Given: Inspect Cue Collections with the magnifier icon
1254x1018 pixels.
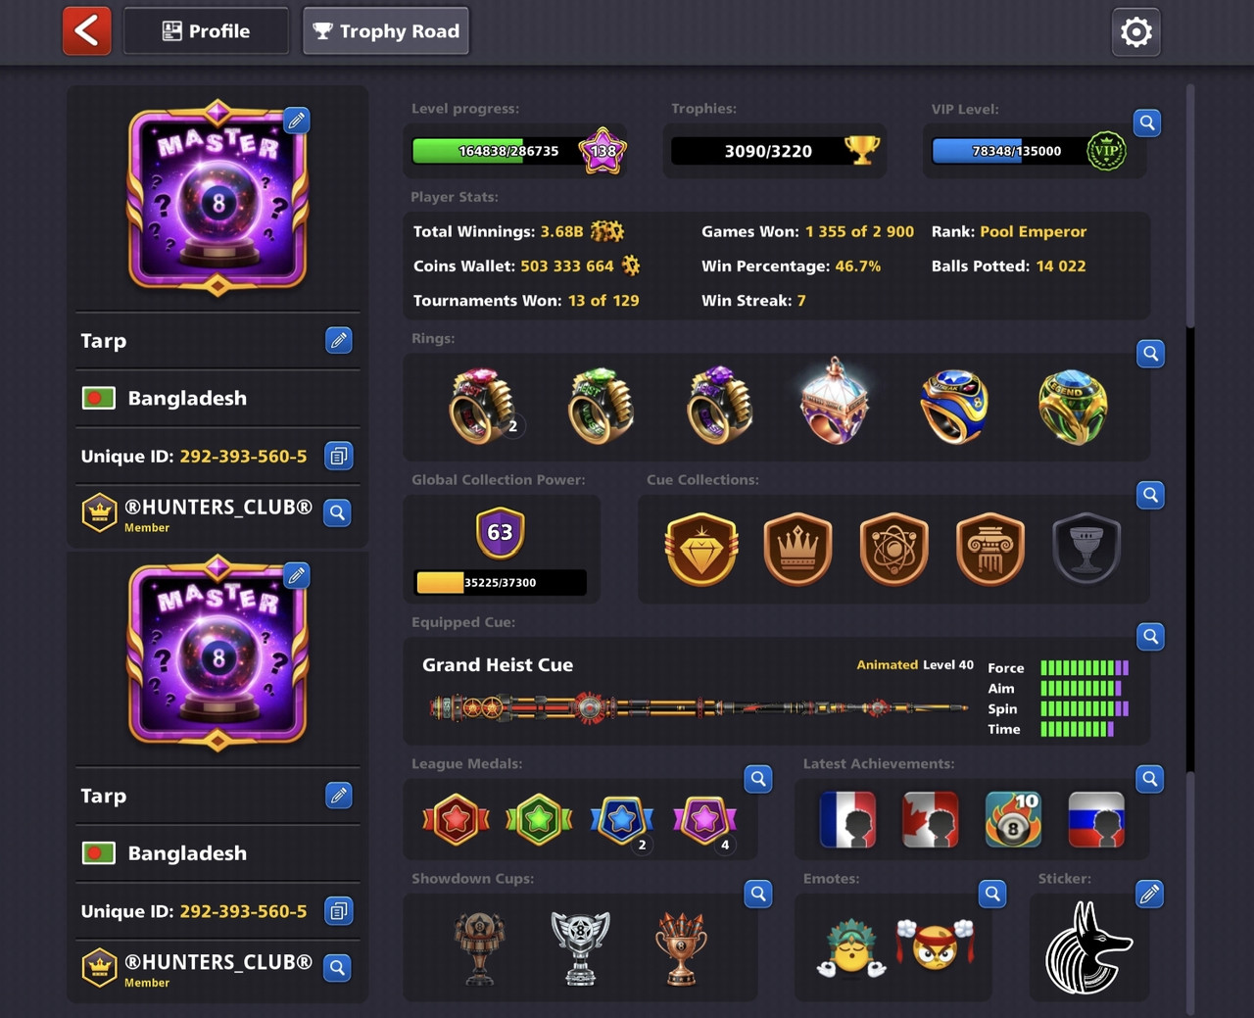Looking at the screenshot, I should coord(1151,495).
